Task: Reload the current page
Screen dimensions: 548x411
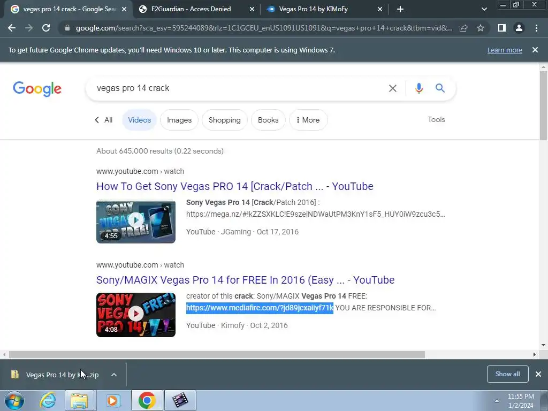Action: coord(46,28)
